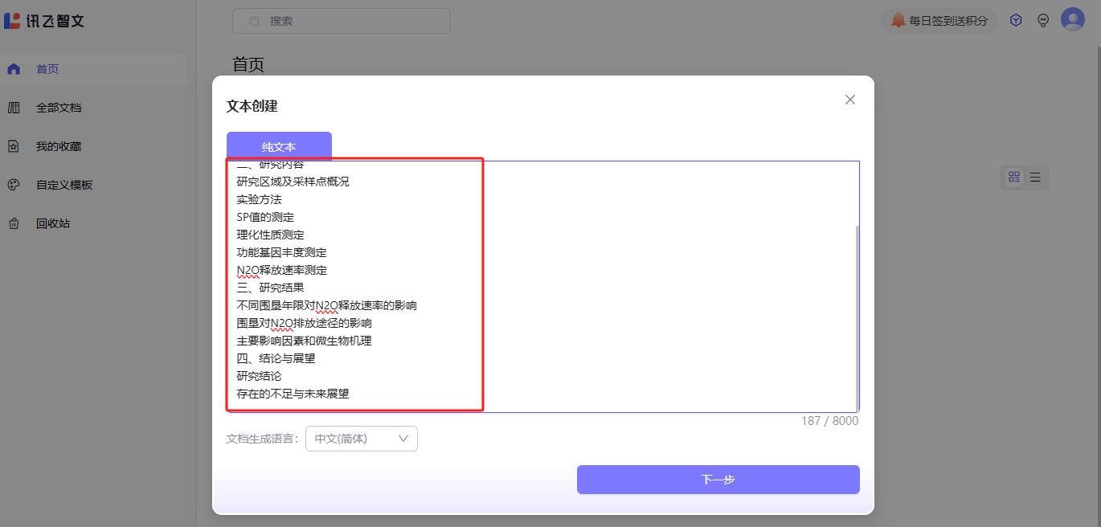
Task: Click the user avatar icon
Action: 1072,19
